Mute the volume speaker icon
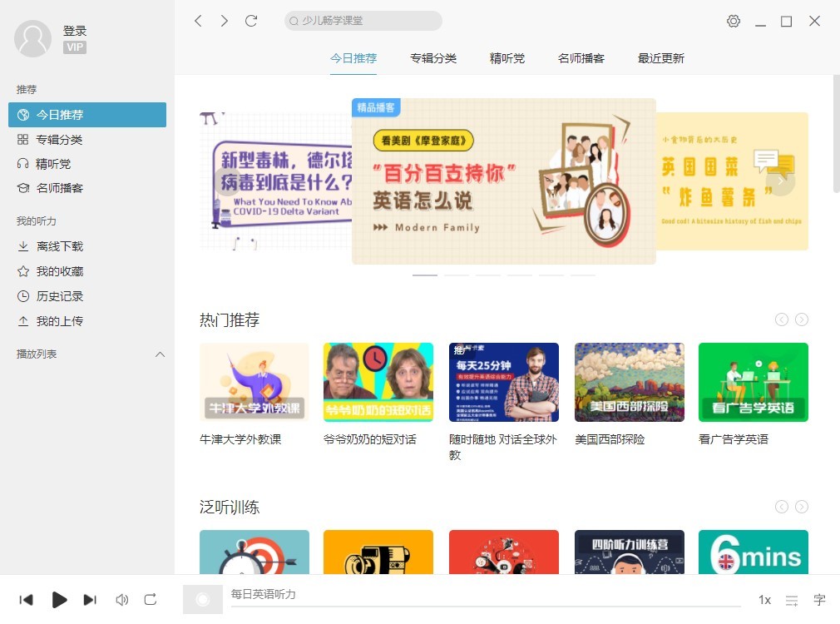840x624 pixels. (x=121, y=599)
